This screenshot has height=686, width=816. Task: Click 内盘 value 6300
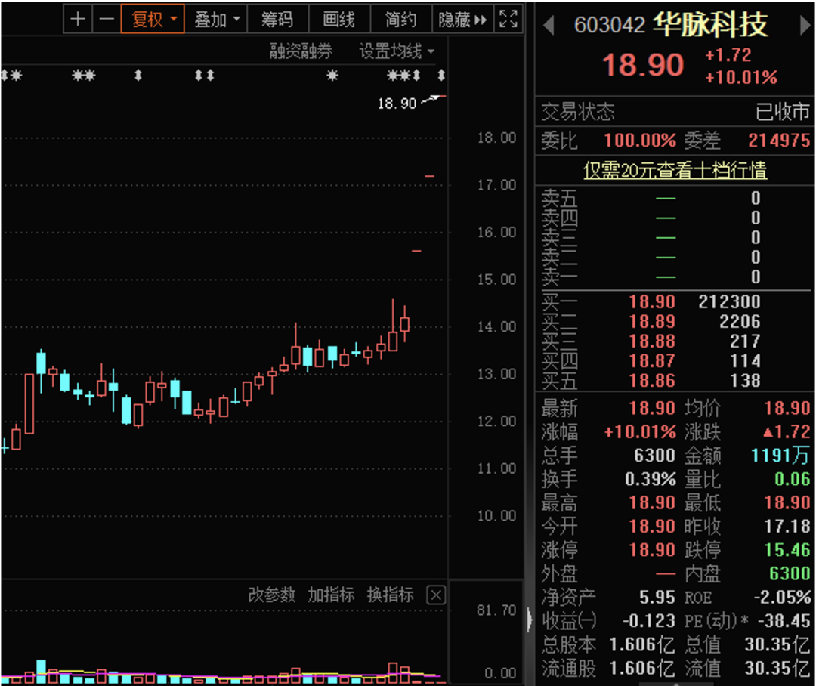click(790, 573)
